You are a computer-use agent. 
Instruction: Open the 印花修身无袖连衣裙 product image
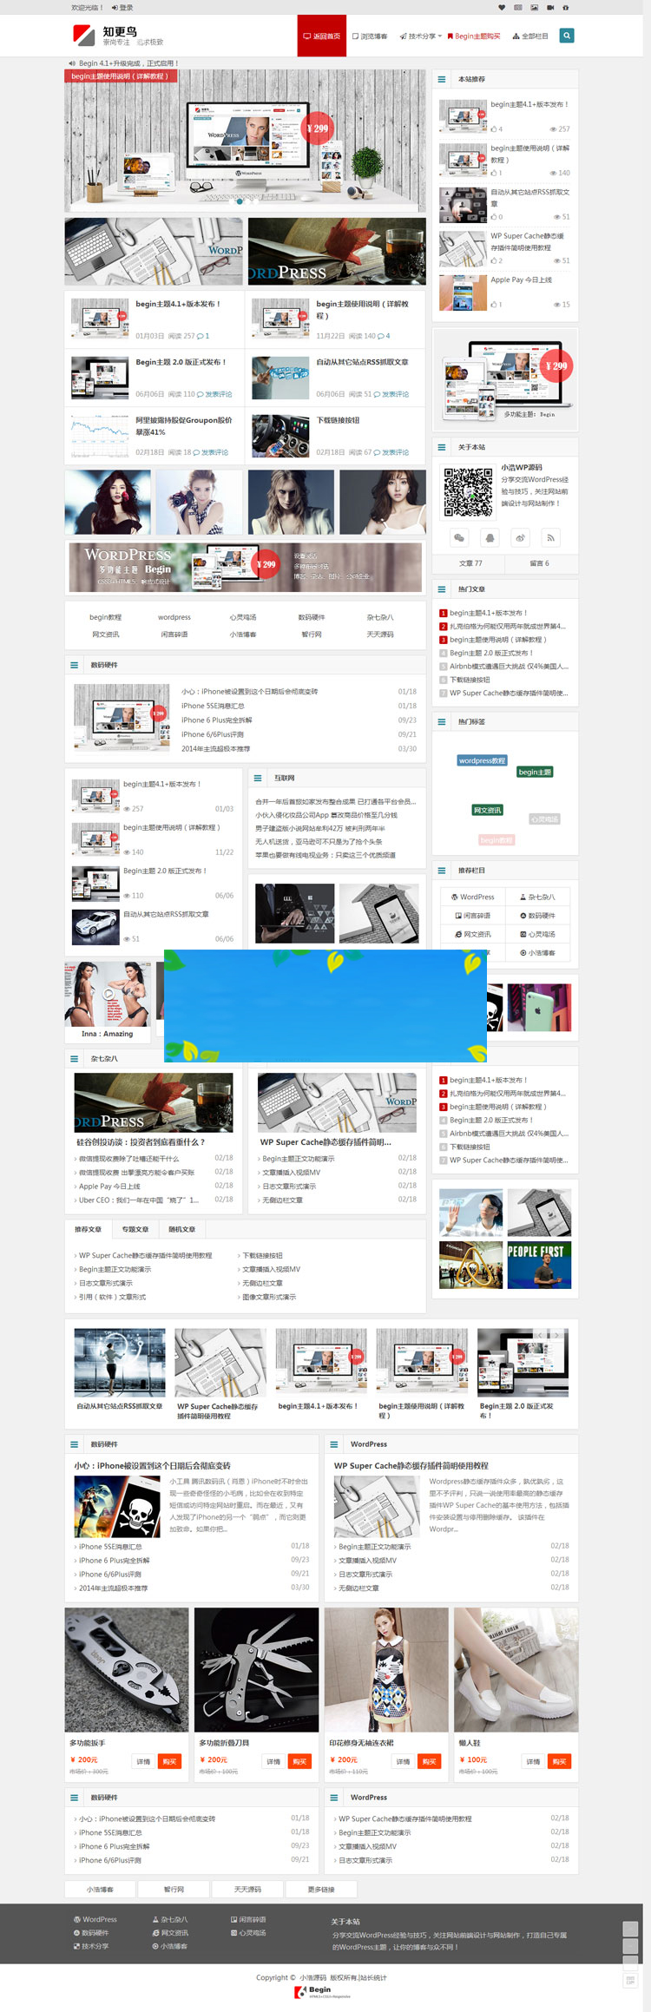pyautogui.click(x=386, y=1669)
